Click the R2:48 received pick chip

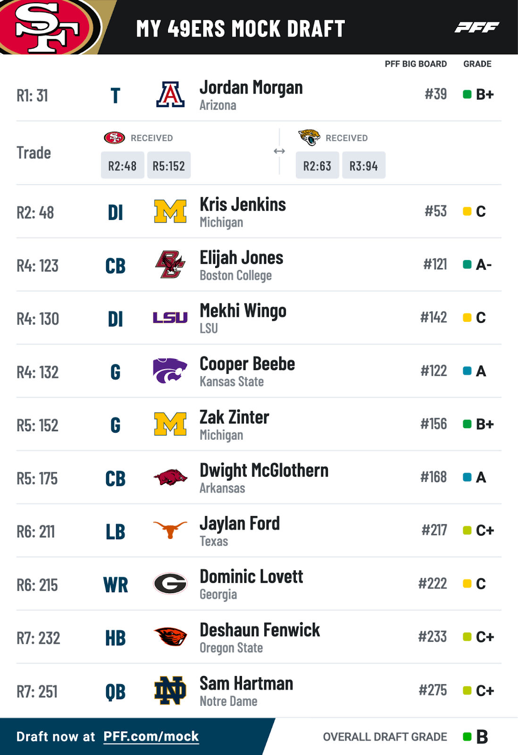(x=122, y=166)
